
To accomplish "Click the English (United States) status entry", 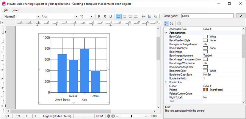I will [x=57, y=116].
